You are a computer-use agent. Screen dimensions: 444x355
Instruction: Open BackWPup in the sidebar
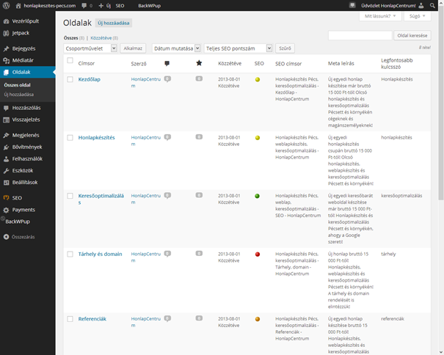18,222
